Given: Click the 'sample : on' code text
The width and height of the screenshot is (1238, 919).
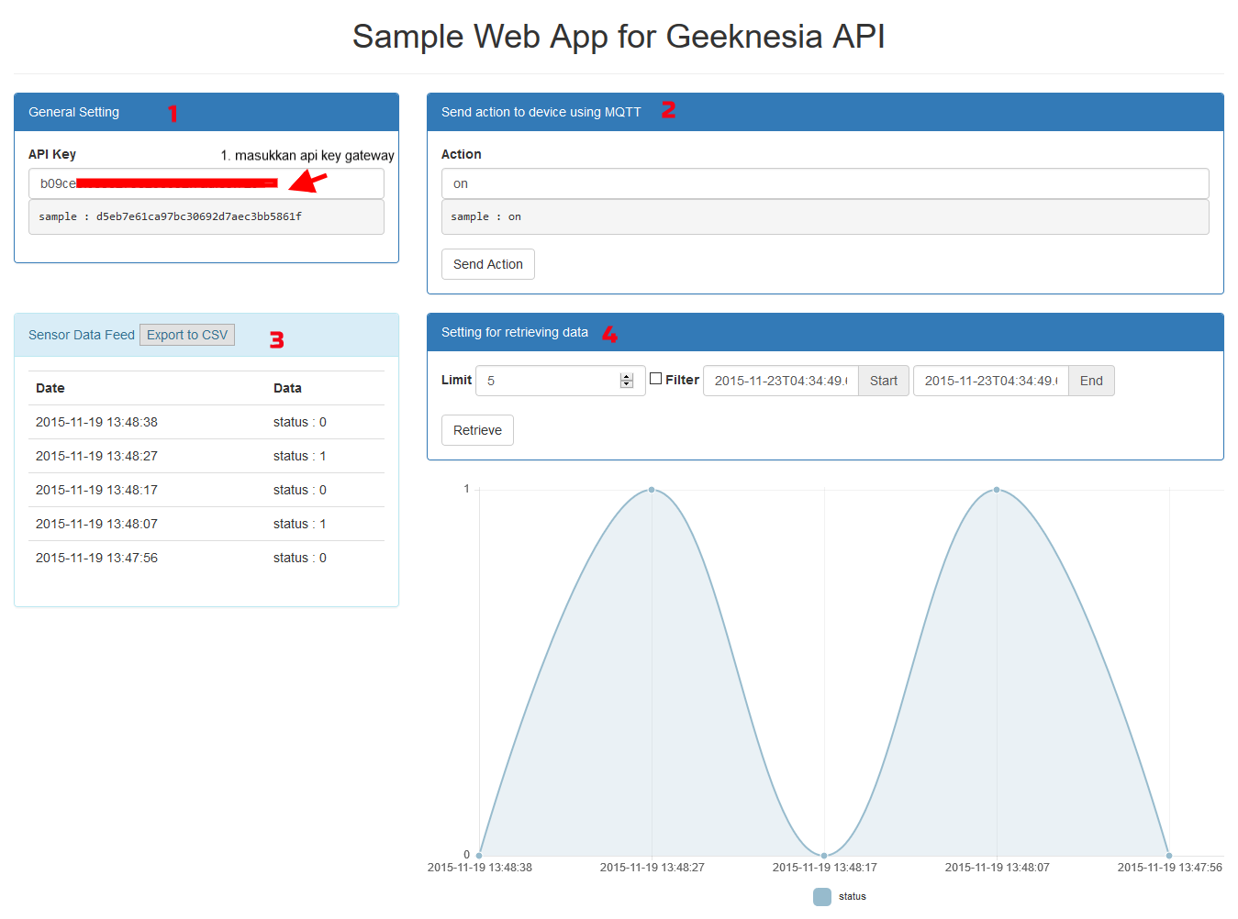Looking at the screenshot, I should [x=485, y=216].
